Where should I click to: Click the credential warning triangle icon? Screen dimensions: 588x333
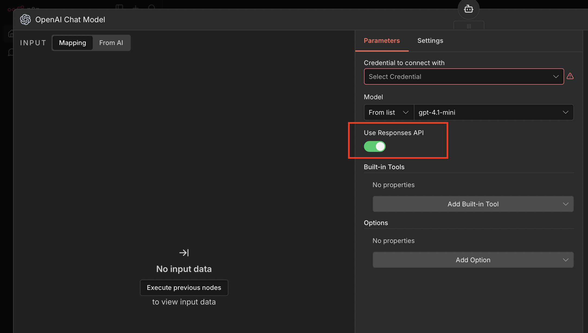570,76
